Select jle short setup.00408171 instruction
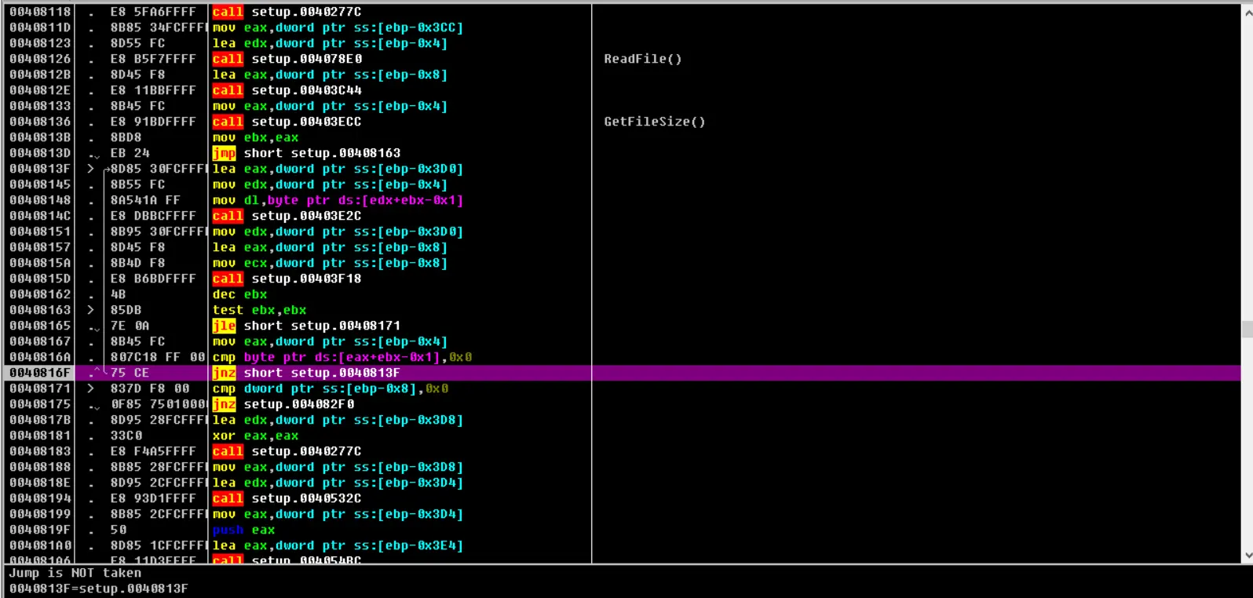1253x598 pixels. pyautogui.click(x=307, y=326)
